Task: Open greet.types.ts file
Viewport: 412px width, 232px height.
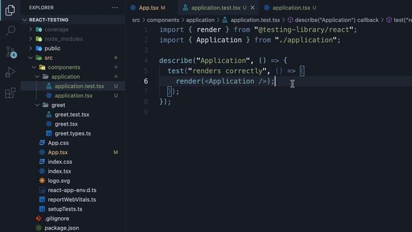Action: 73,133
